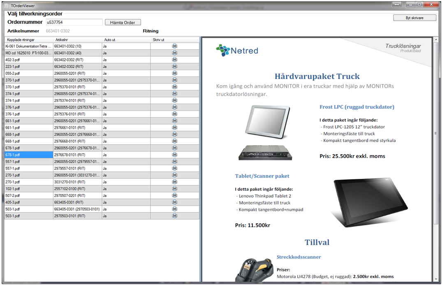Select the MD cd 1625010 PTr100-03 row
Viewport: 442px width, 285px height.
pyautogui.click(x=29, y=53)
